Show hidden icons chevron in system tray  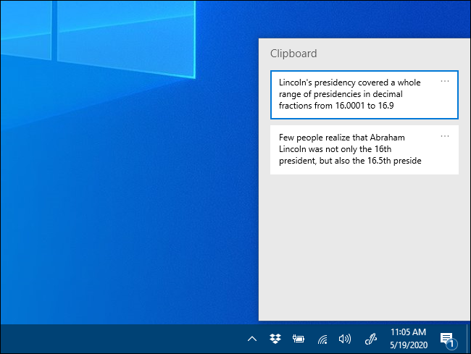pos(252,339)
